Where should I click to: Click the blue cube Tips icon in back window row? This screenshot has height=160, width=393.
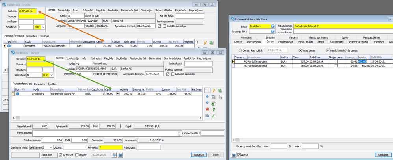(9, 46)
